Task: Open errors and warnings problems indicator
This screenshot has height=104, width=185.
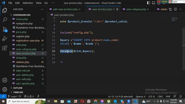Action: pyautogui.click(x=29, y=96)
